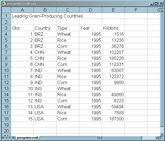The width and height of the screenshot is (165, 141).
Task: Click CHN in row 8
Action: tap(45, 58)
